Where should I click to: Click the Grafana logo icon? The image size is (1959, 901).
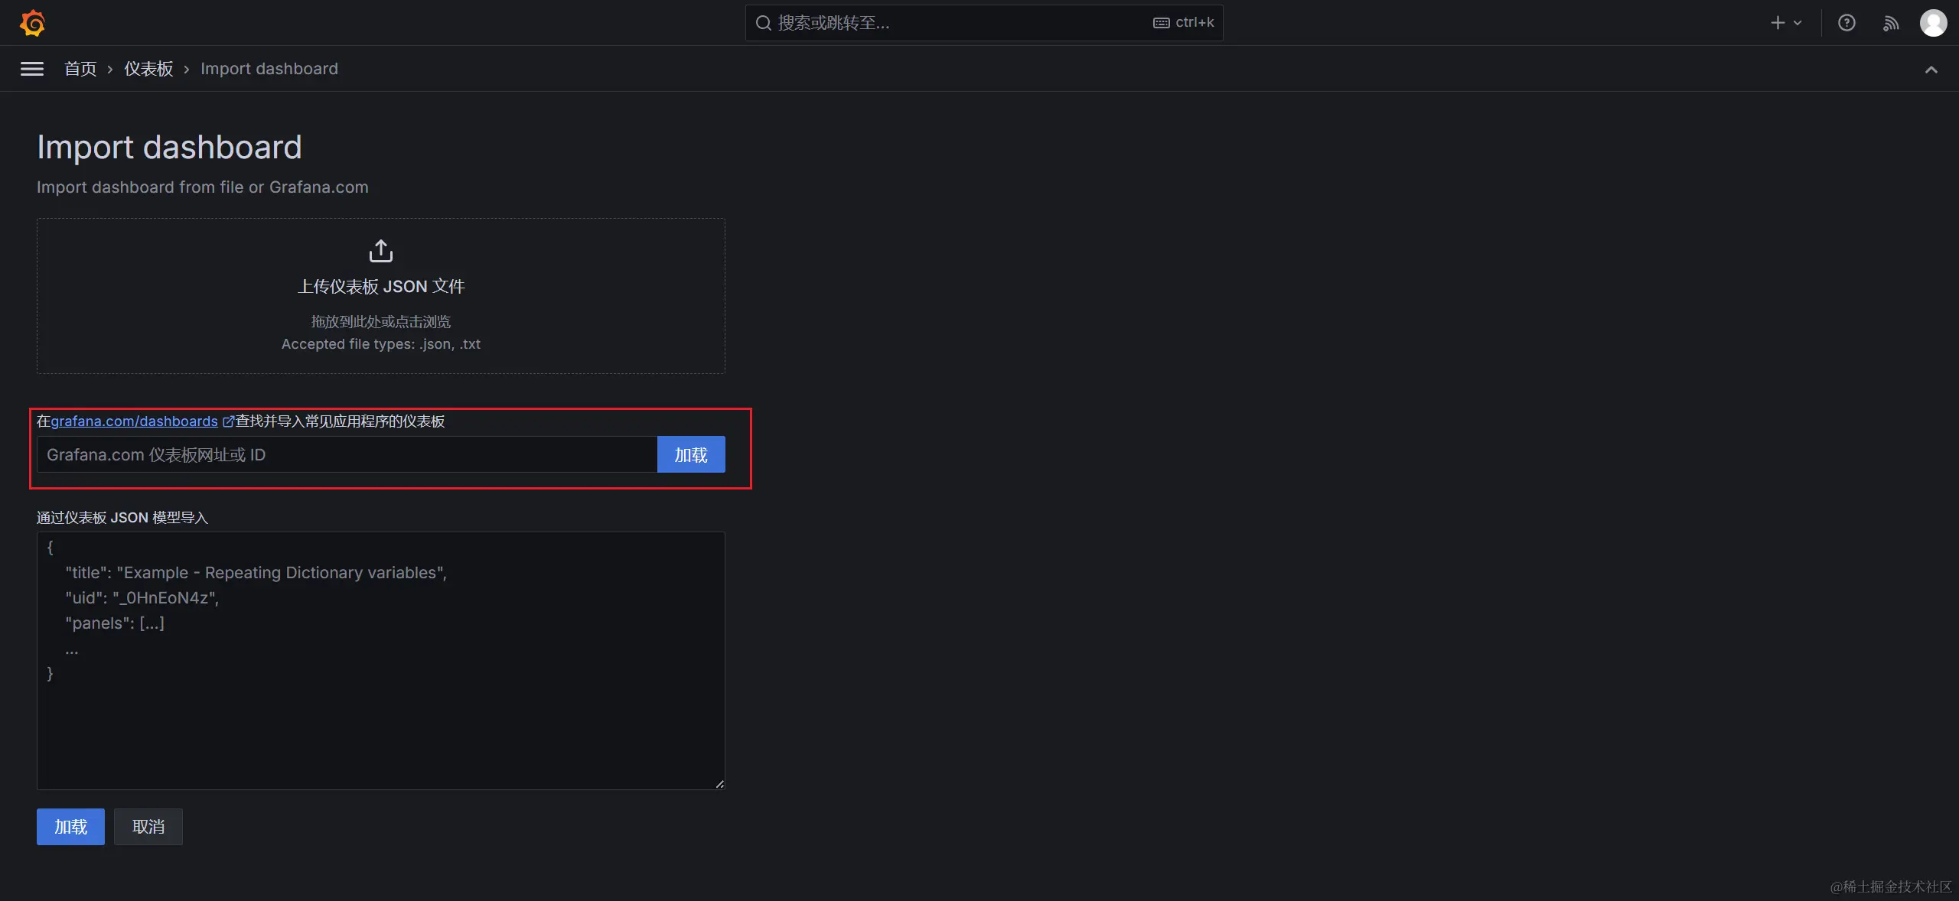pos(32,23)
